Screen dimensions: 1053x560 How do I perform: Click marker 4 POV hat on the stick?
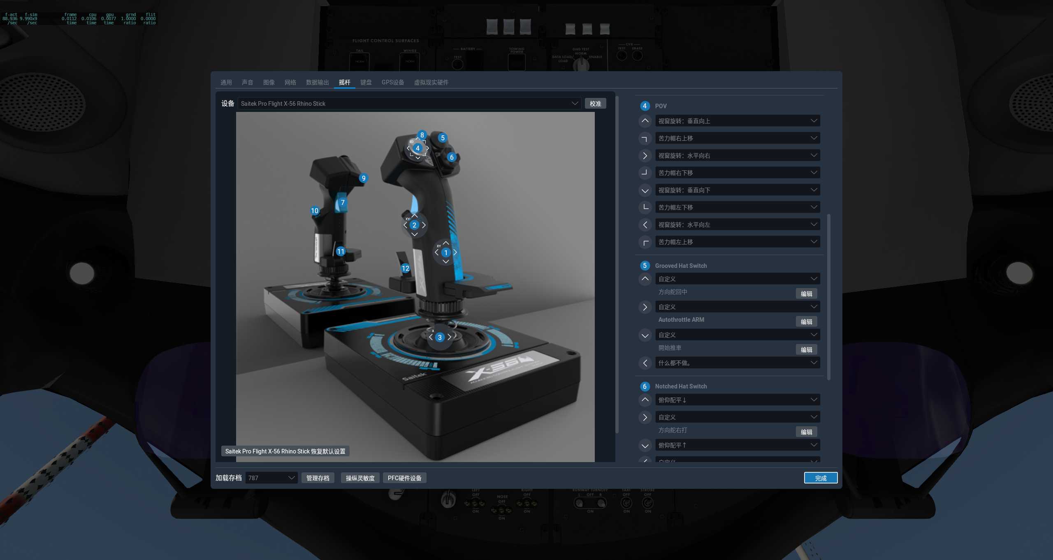[418, 148]
